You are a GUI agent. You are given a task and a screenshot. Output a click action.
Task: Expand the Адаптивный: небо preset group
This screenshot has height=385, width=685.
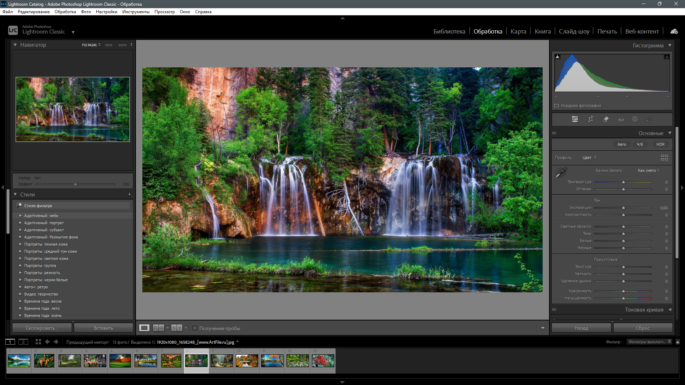(x=20, y=216)
